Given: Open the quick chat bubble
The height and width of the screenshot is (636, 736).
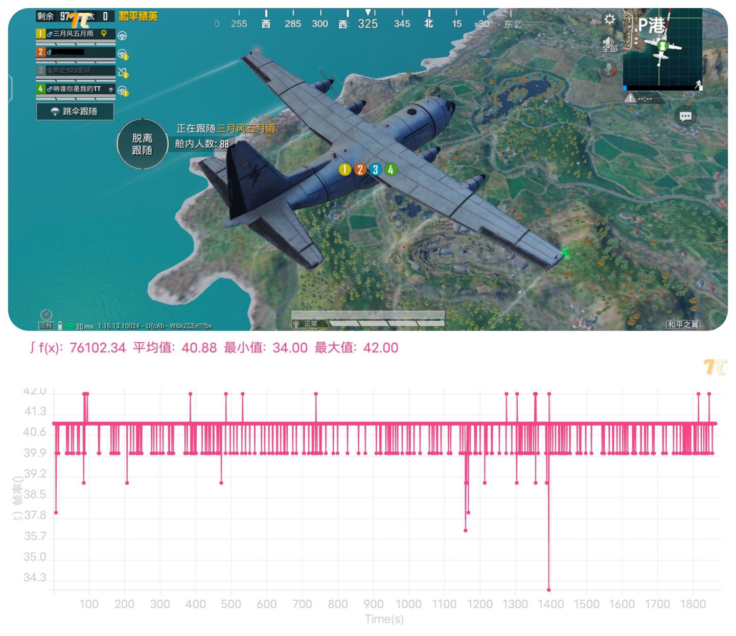Looking at the screenshot, I should point(685,116).
